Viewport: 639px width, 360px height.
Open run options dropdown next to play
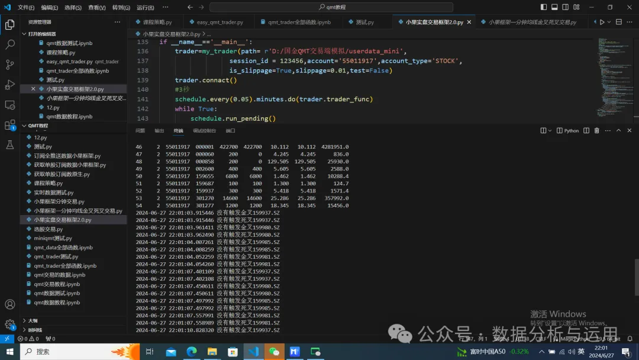[x=609, y=22]
